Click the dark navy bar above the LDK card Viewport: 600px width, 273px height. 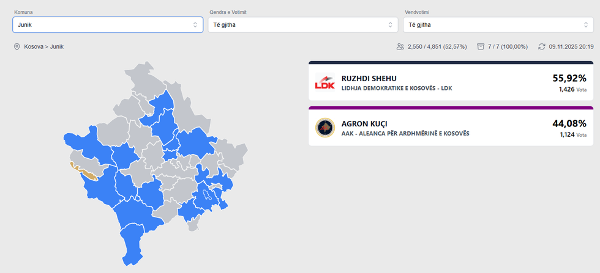[x=451, y=62]
